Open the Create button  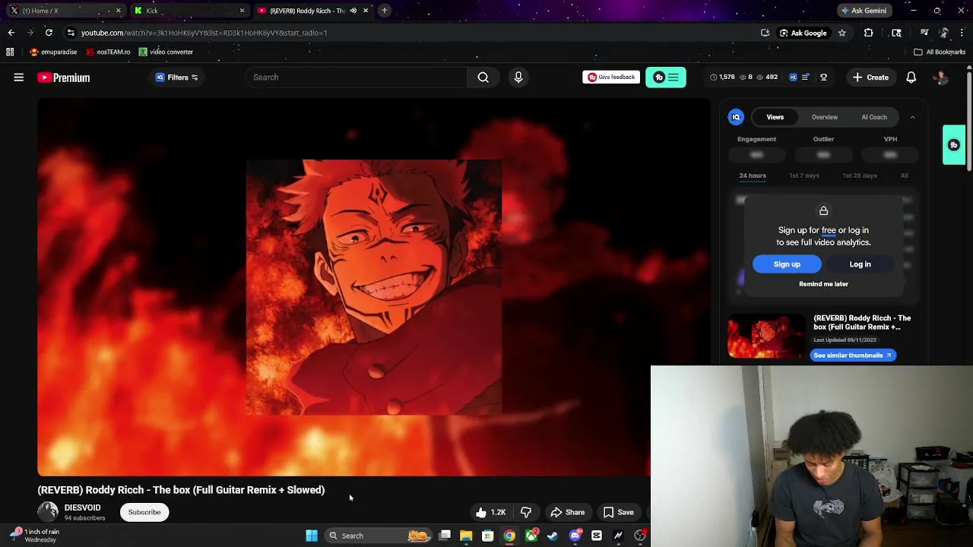click(x=870, y=77)
